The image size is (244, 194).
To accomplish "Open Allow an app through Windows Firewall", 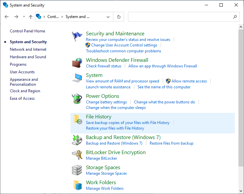I will [x=163, y=66].
